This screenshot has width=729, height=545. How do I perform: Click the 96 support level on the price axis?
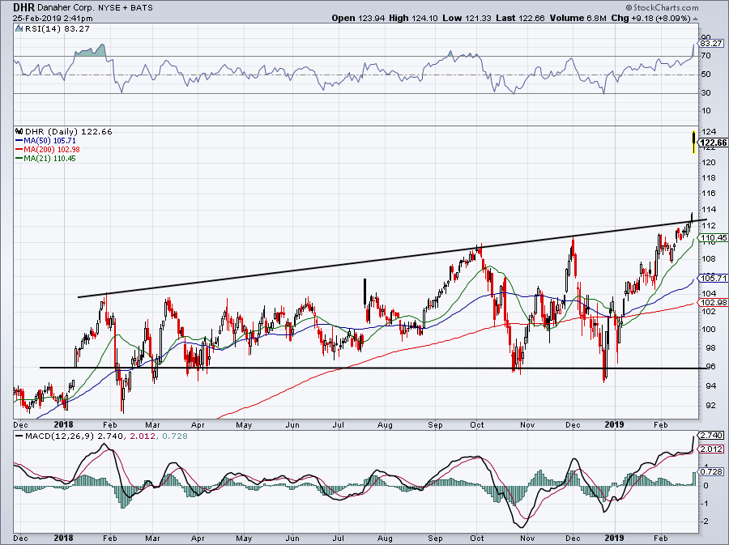click(x=710, y=367)
